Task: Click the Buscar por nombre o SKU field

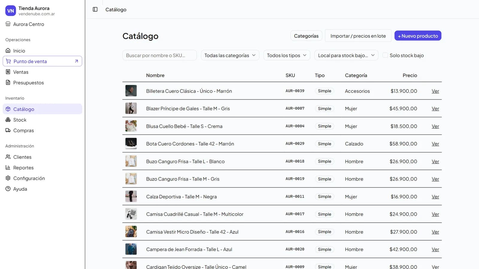Action: click(160, 55)
